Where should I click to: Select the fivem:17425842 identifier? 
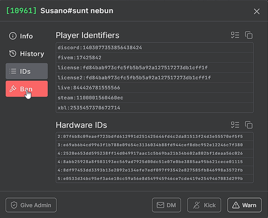(154, 57)
